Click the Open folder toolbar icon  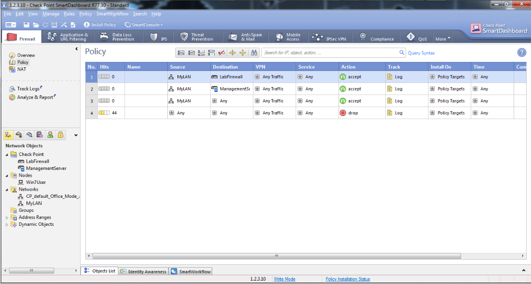(x=36, y=25)
